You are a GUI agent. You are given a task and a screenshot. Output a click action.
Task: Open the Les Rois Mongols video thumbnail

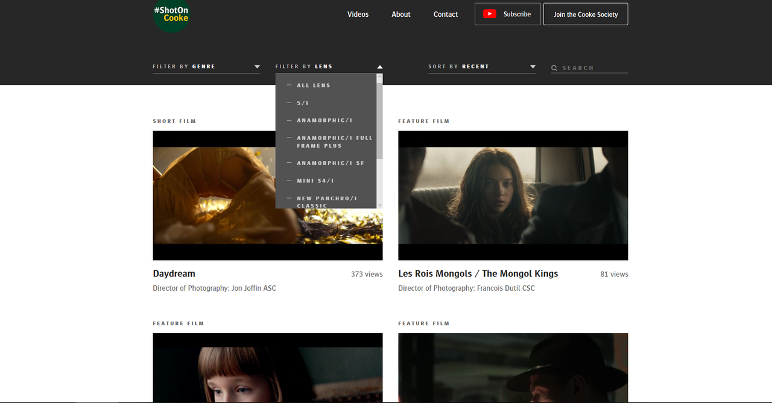point(513,195)
